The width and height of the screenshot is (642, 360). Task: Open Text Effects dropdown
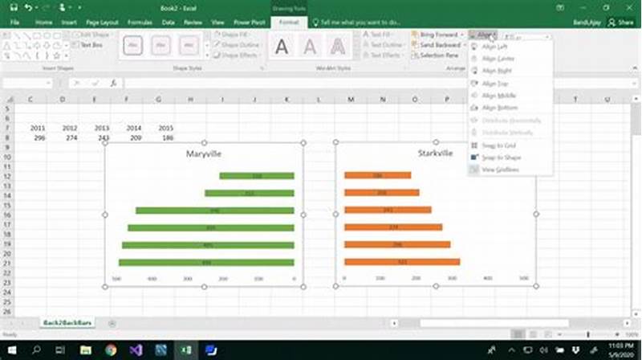coord(383,55)
